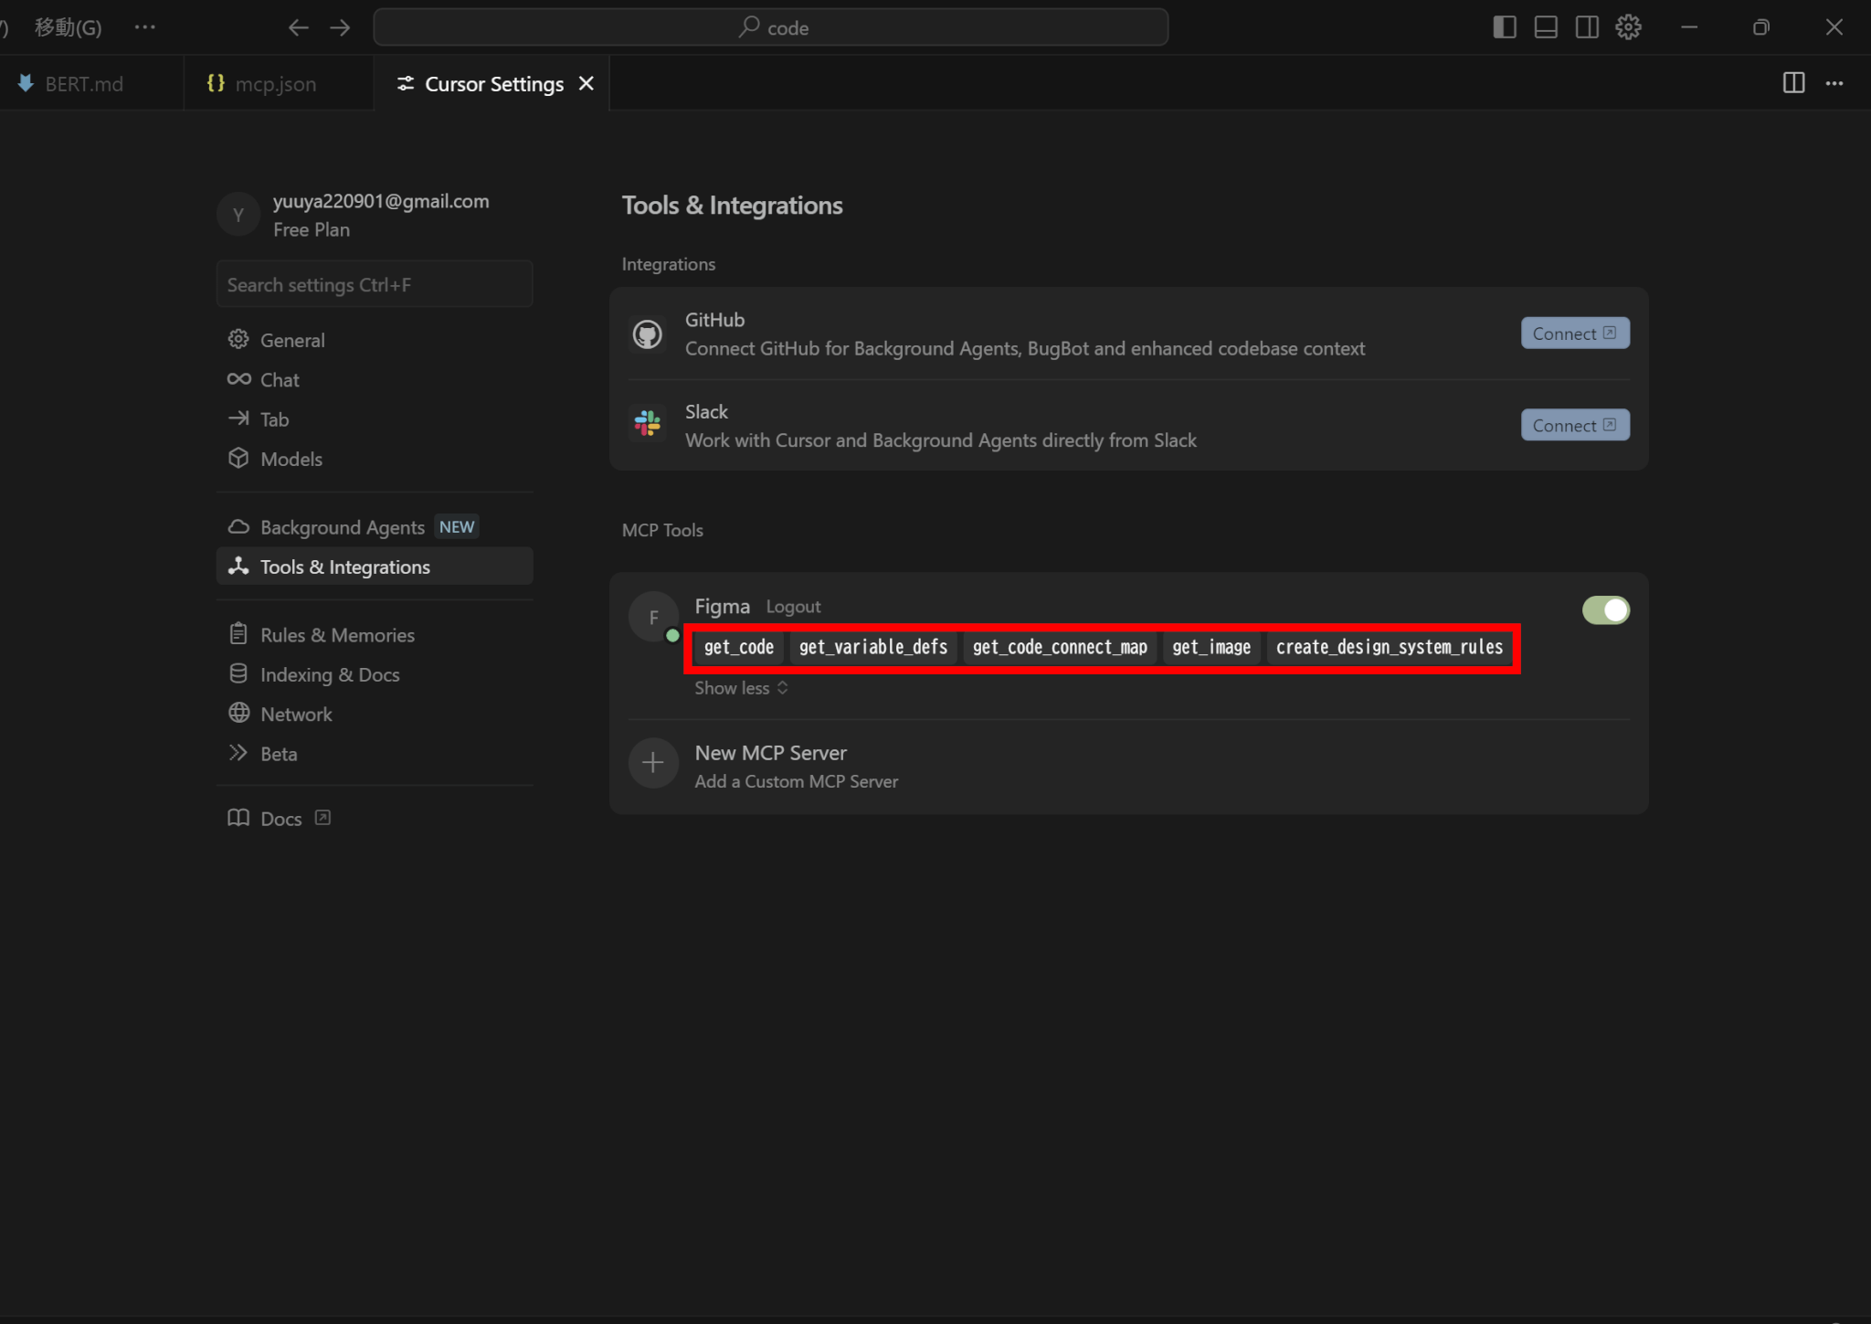This screenshot has height=1324, width=1871.
Task: Click the get_code tool chip
Action: pos(738,647)
